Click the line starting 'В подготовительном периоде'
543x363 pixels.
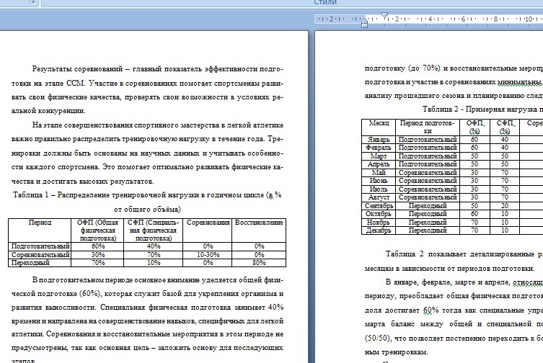(158, 279)
